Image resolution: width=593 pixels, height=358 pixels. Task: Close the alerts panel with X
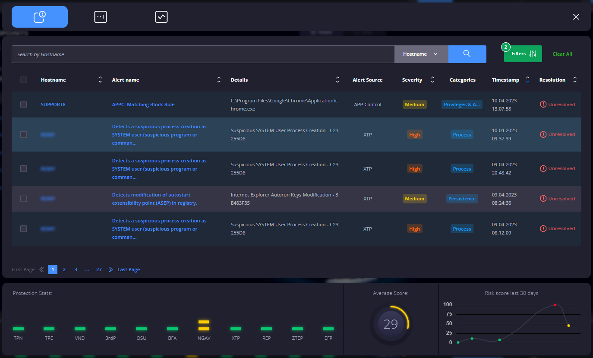576,17
